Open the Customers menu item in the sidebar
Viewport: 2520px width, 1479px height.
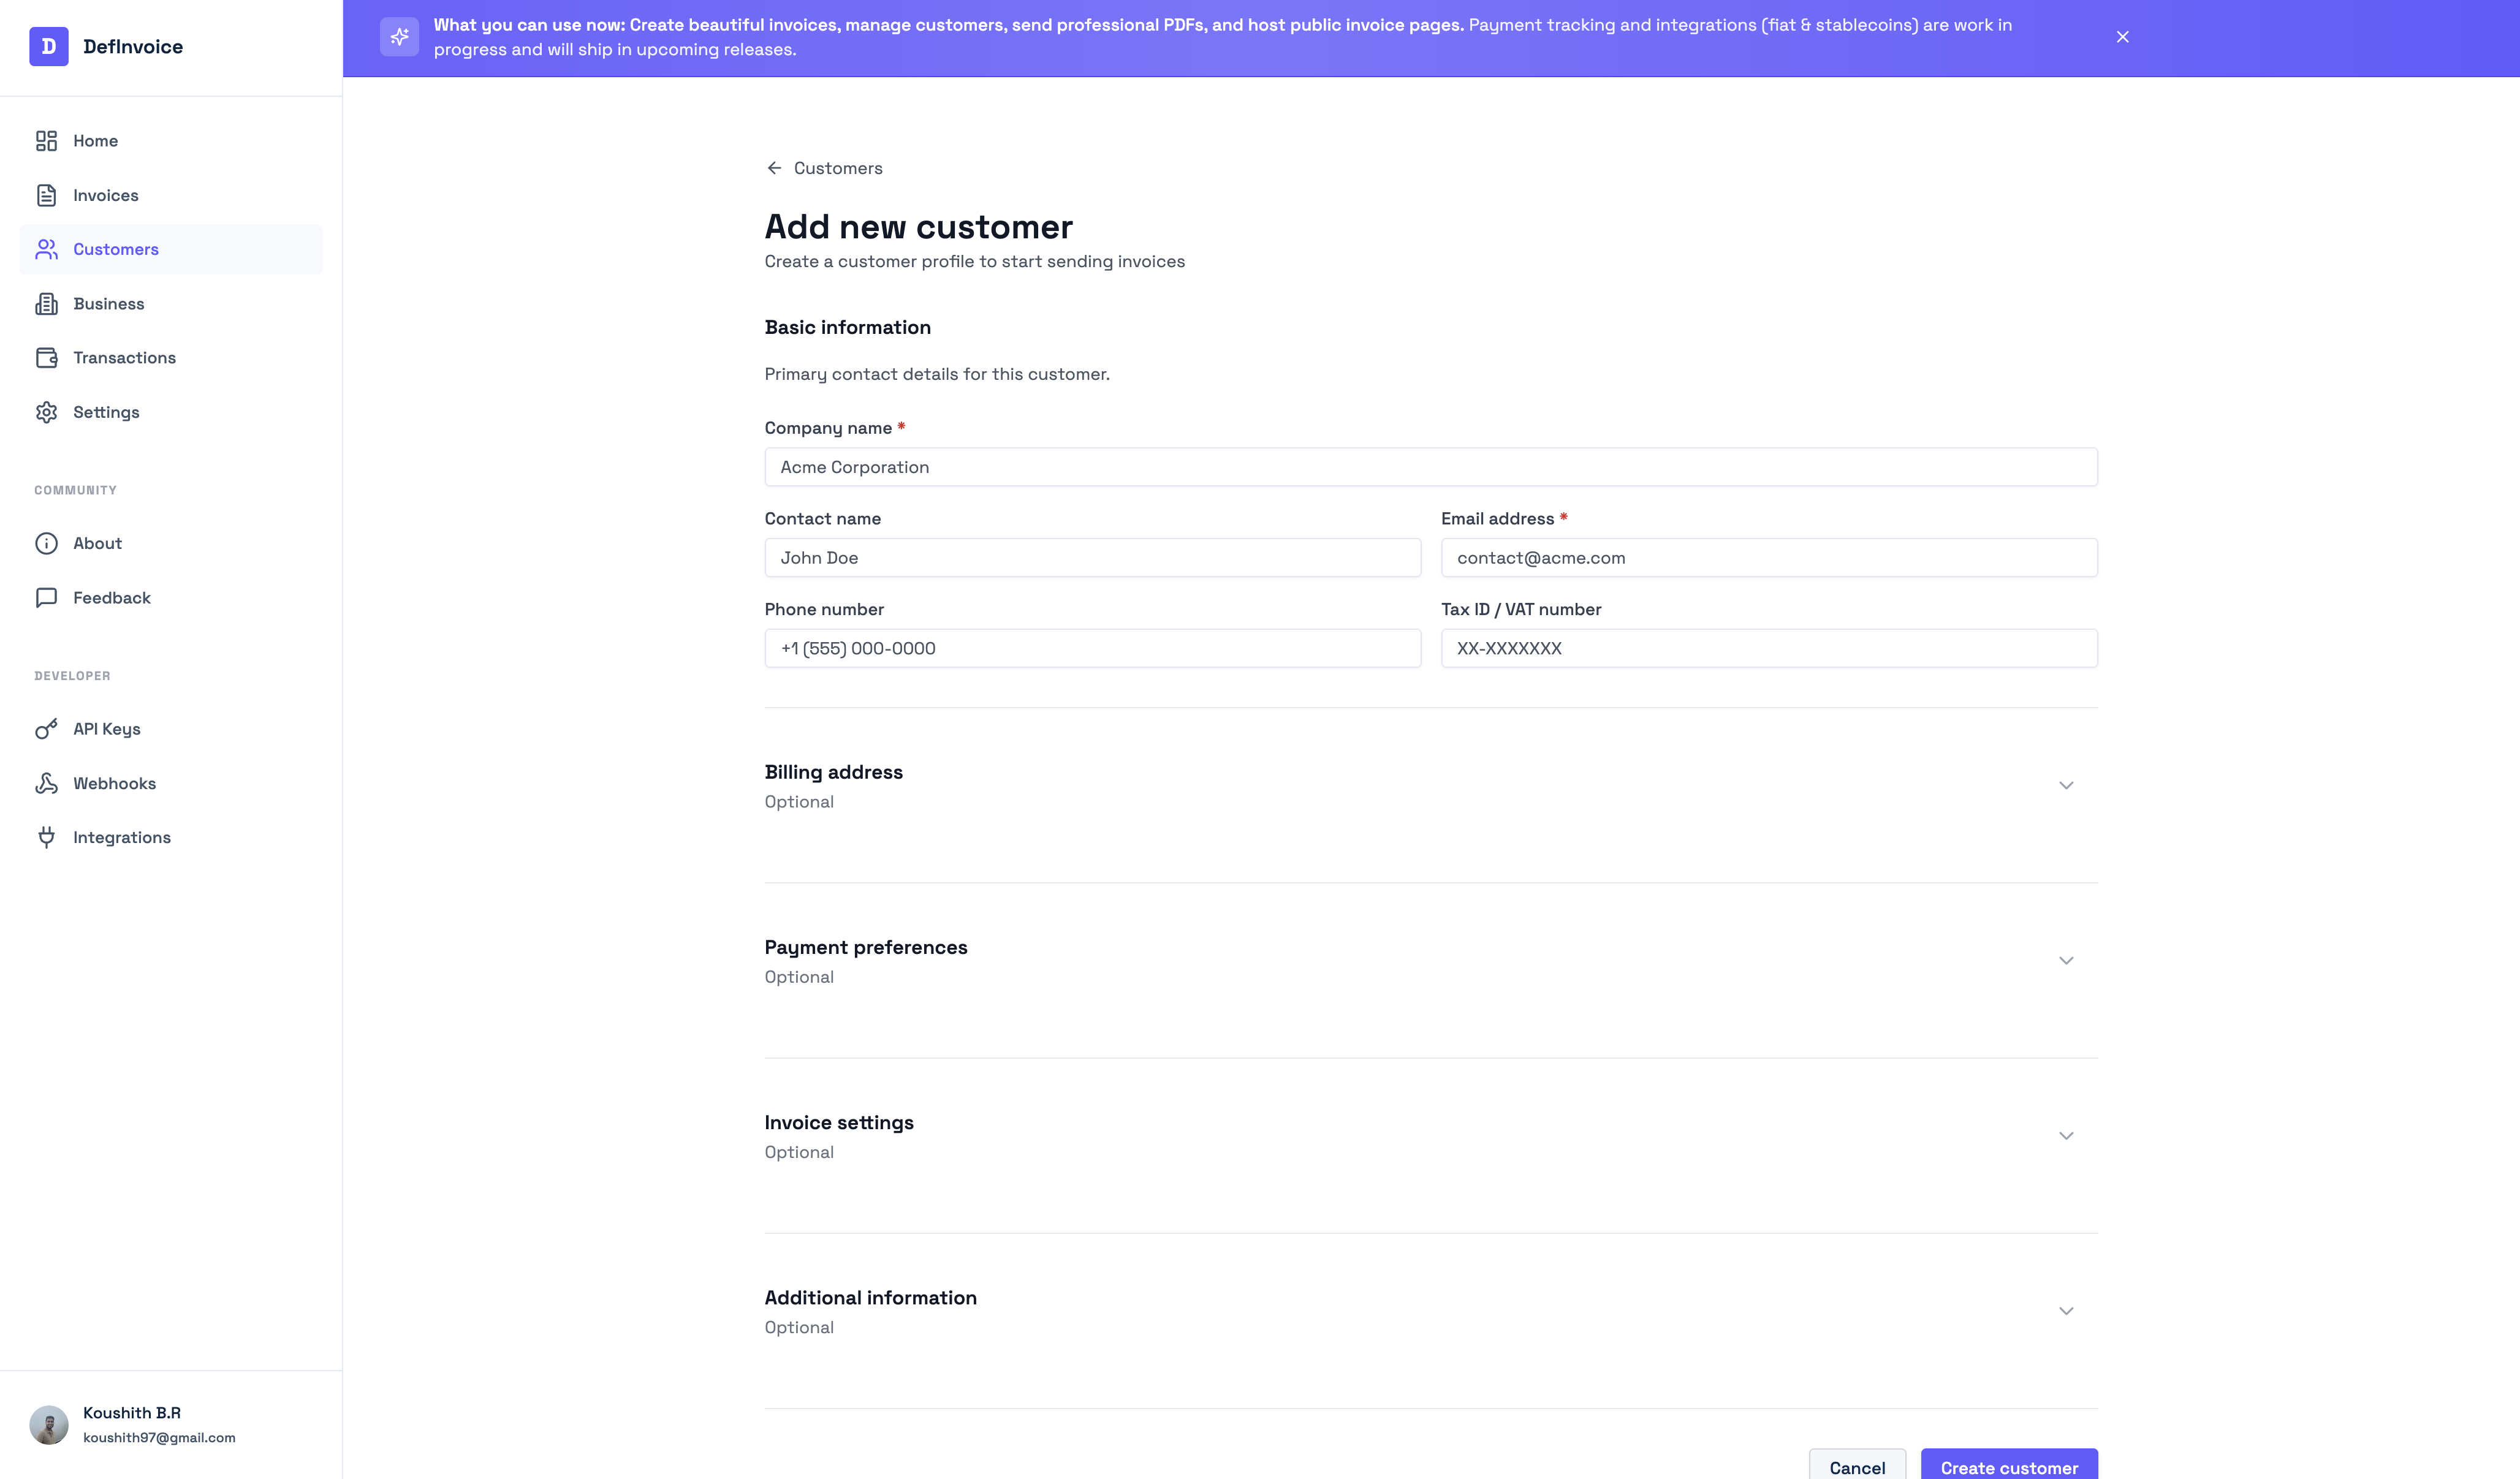pos(115,249)
